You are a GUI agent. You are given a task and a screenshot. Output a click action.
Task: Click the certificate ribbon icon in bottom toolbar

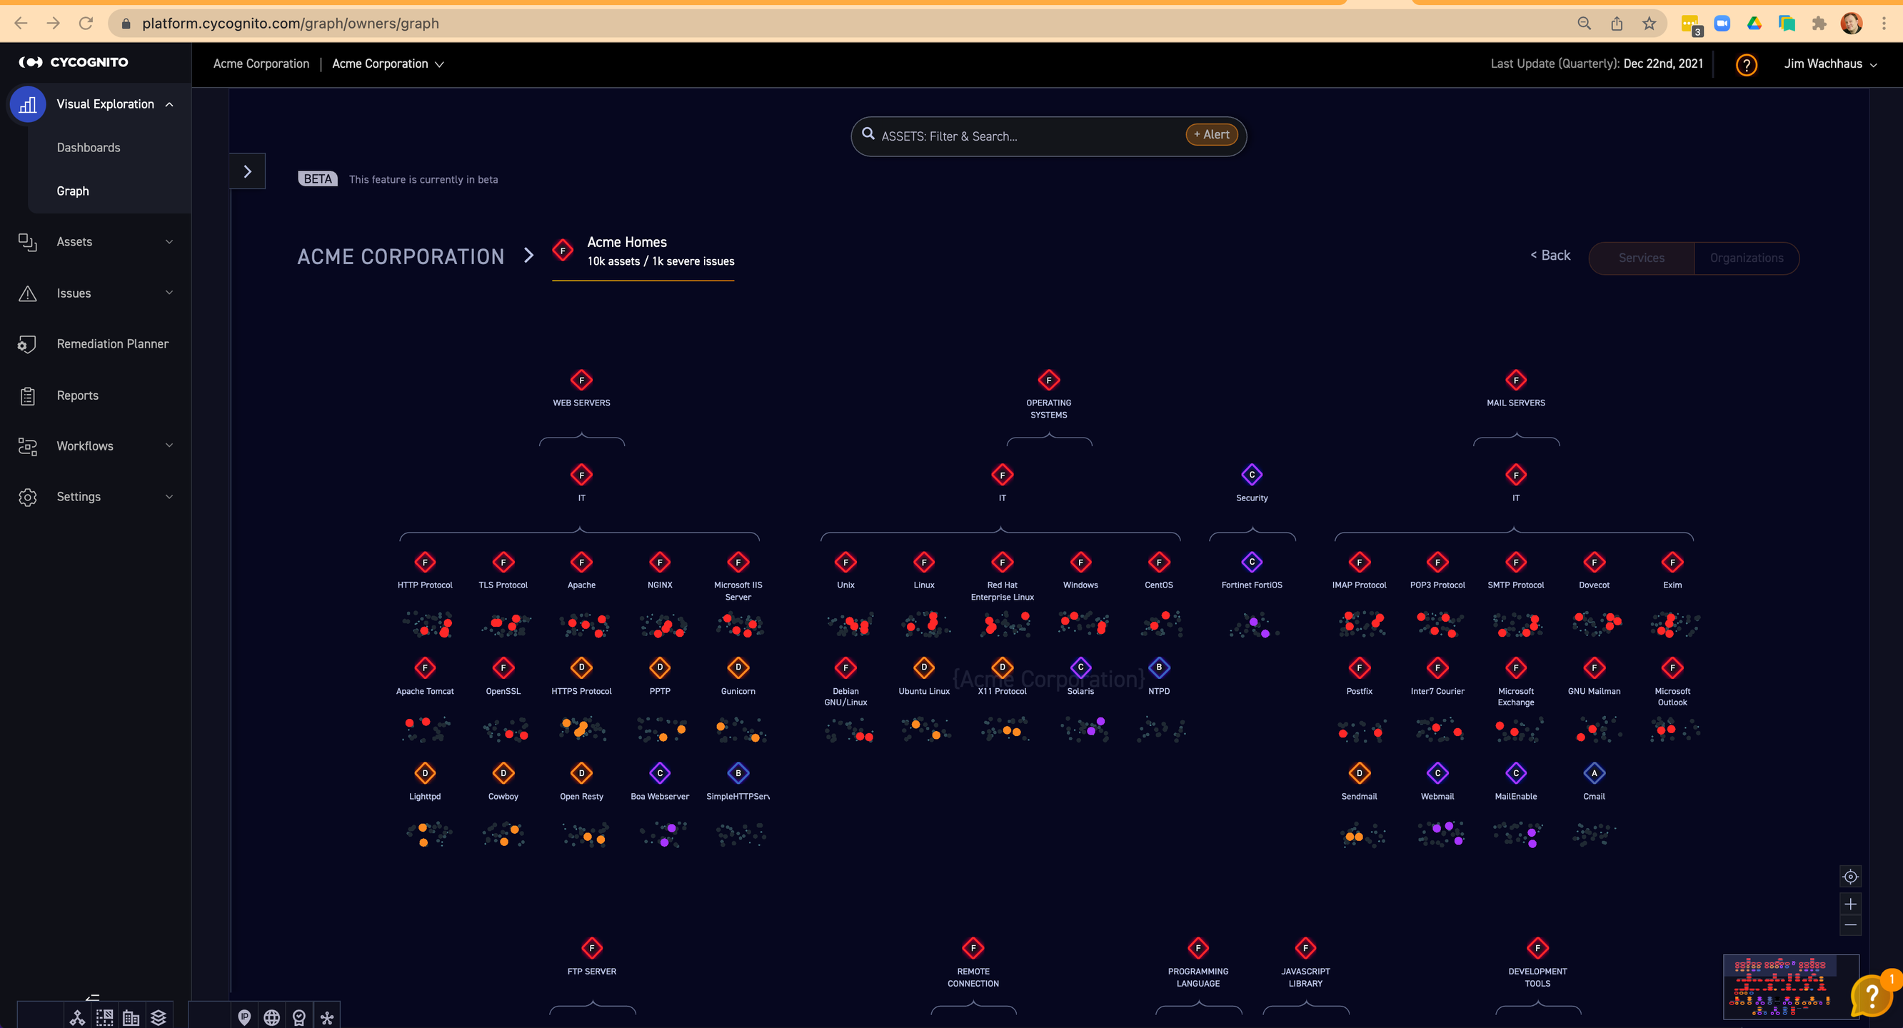(x=299, y=1017)
